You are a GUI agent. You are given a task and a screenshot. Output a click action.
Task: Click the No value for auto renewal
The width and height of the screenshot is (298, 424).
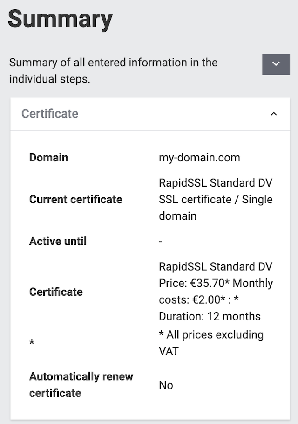[166, 385]
